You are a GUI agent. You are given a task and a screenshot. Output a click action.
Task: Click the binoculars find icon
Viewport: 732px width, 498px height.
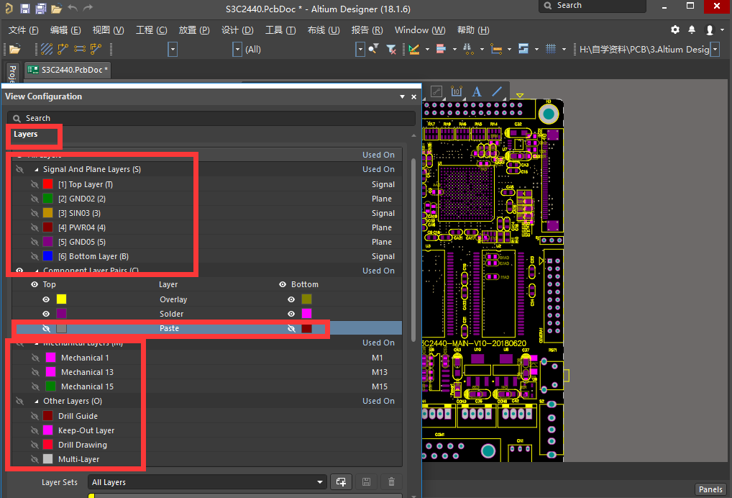(x=468, y=49)
